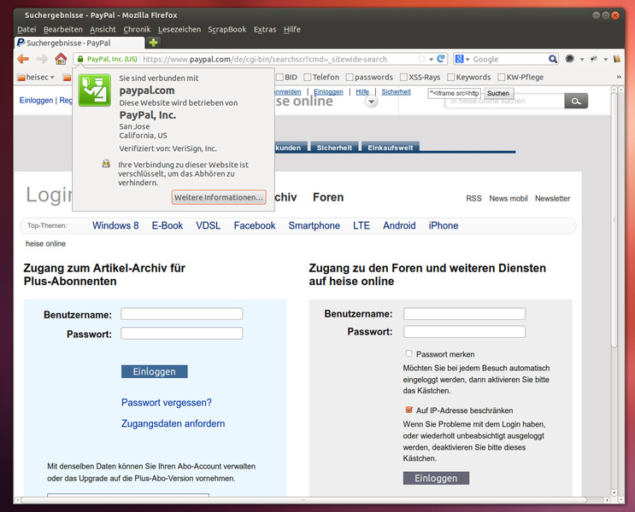Open the Lesezeichen menu
Screen dimensions: 635x512
click(179, 29)
